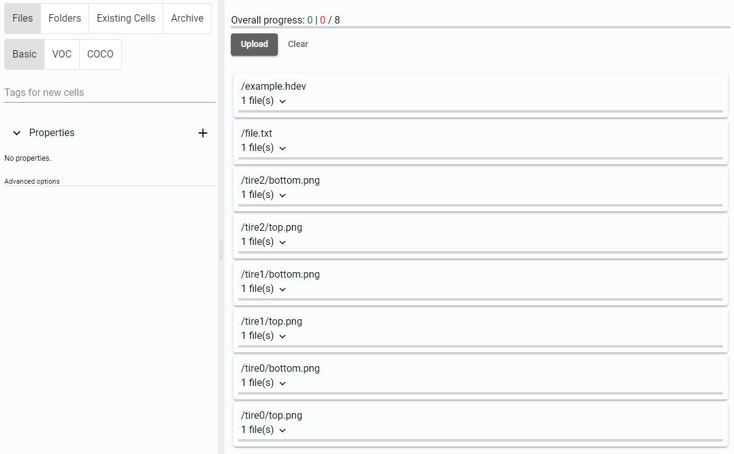Screen dimensions: 734x454
Task: Open Advanced options
Action: pyautogui.click(x=32, y=181)
